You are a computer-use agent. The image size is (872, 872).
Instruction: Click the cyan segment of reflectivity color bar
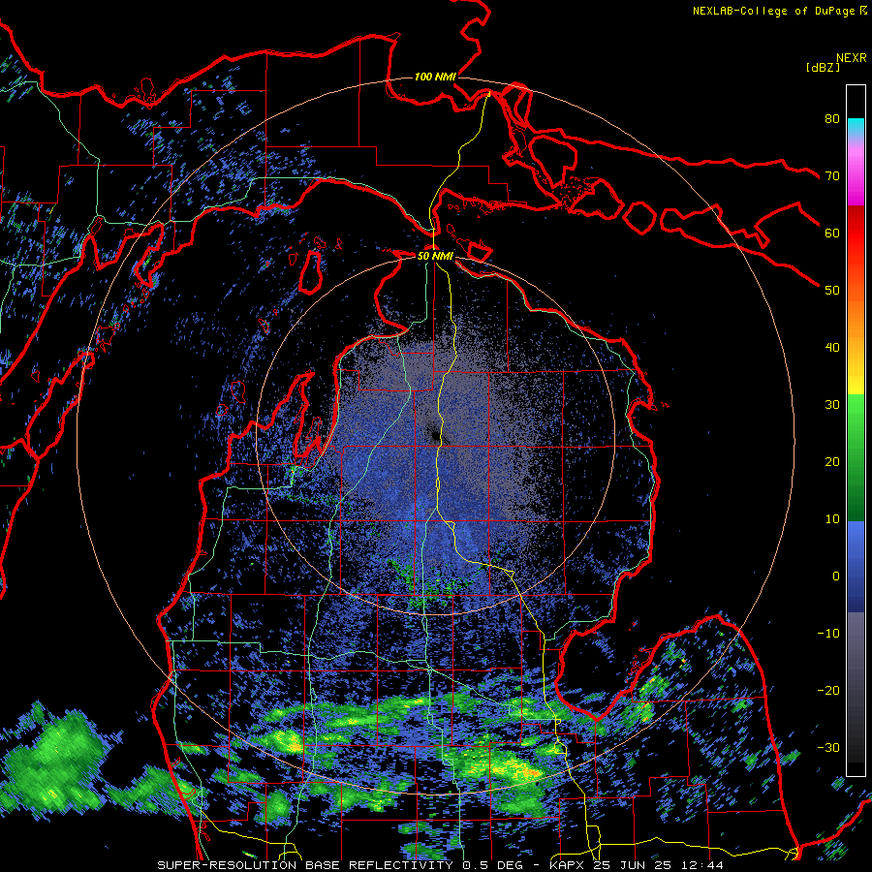click(x=856, y=126)
